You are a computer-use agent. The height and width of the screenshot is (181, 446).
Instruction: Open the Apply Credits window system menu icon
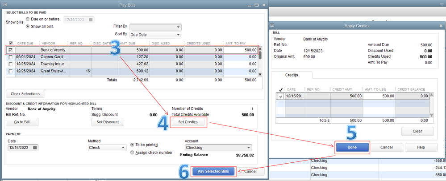pyautogui.click(x=272, y=25)
